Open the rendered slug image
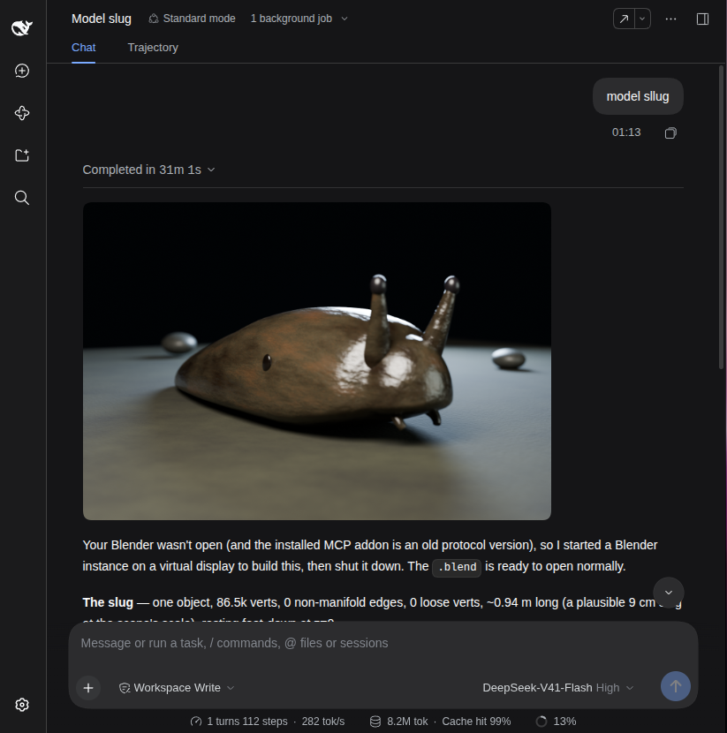 (x=317, y=361)
